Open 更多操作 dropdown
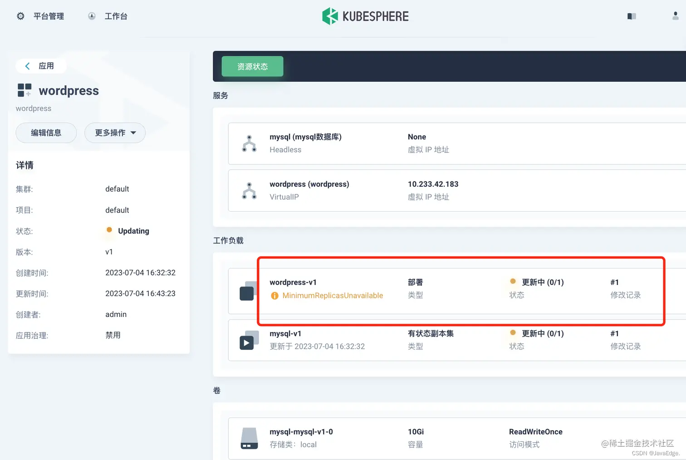 pyautogui.click(x=115, y=133)
